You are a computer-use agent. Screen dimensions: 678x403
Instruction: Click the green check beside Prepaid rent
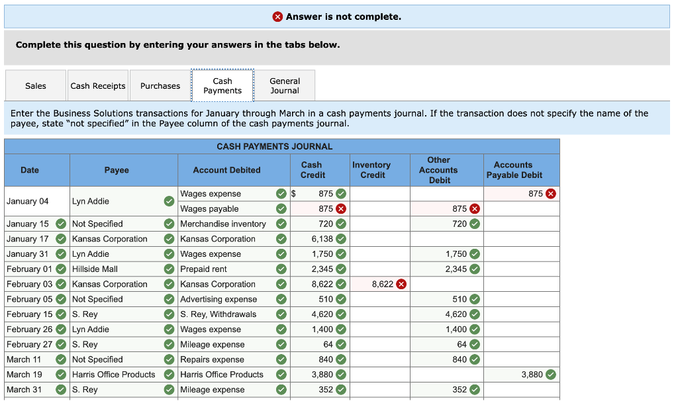pos(281,269)
